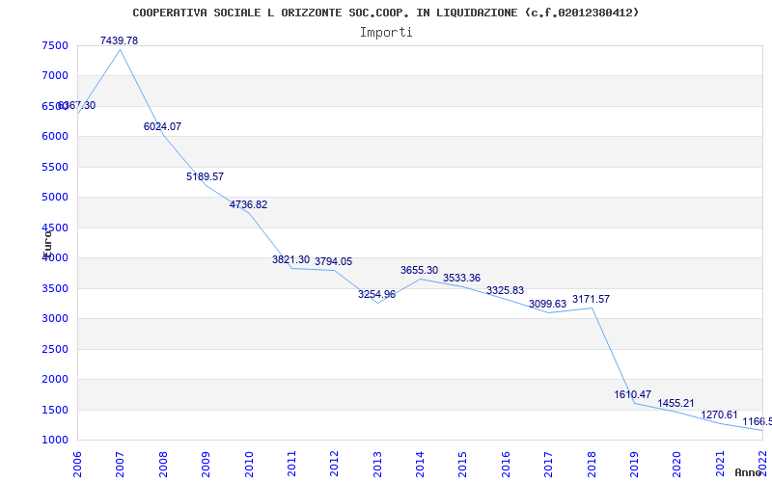Click the 6024.07 data label
The image size is (772, 482).
162,126
